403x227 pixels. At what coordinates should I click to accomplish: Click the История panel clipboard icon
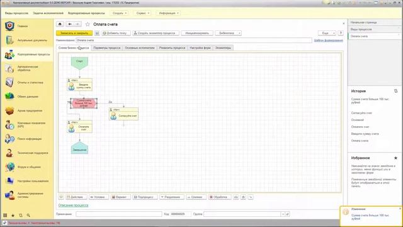click(396, 91)
